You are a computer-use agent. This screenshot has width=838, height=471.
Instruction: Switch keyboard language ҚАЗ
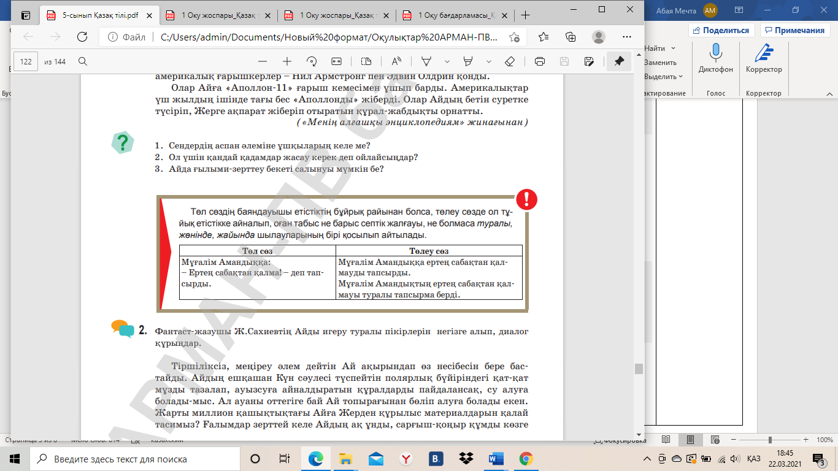[x=754, y=459]
